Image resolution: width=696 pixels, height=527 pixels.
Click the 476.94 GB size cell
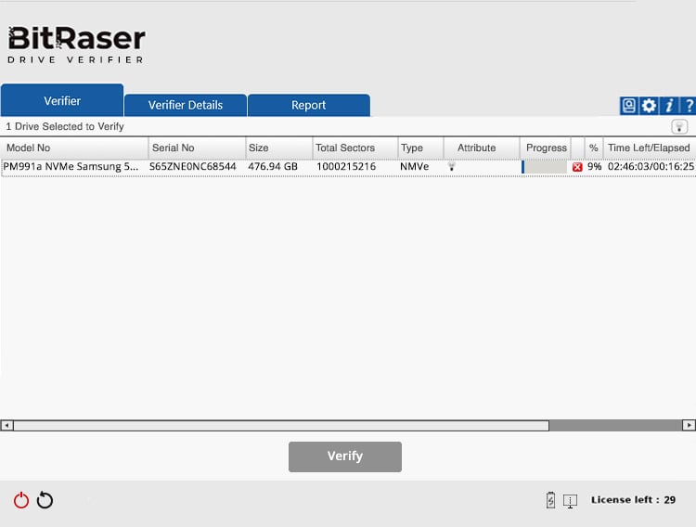tap(273, 166)
